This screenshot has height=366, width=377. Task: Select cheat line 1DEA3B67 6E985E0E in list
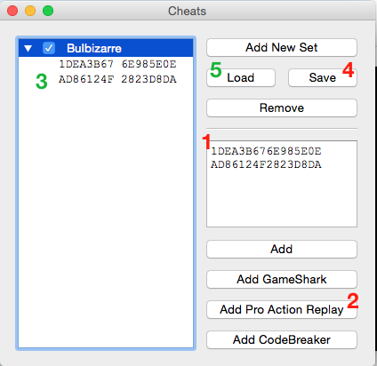(117, 64)
